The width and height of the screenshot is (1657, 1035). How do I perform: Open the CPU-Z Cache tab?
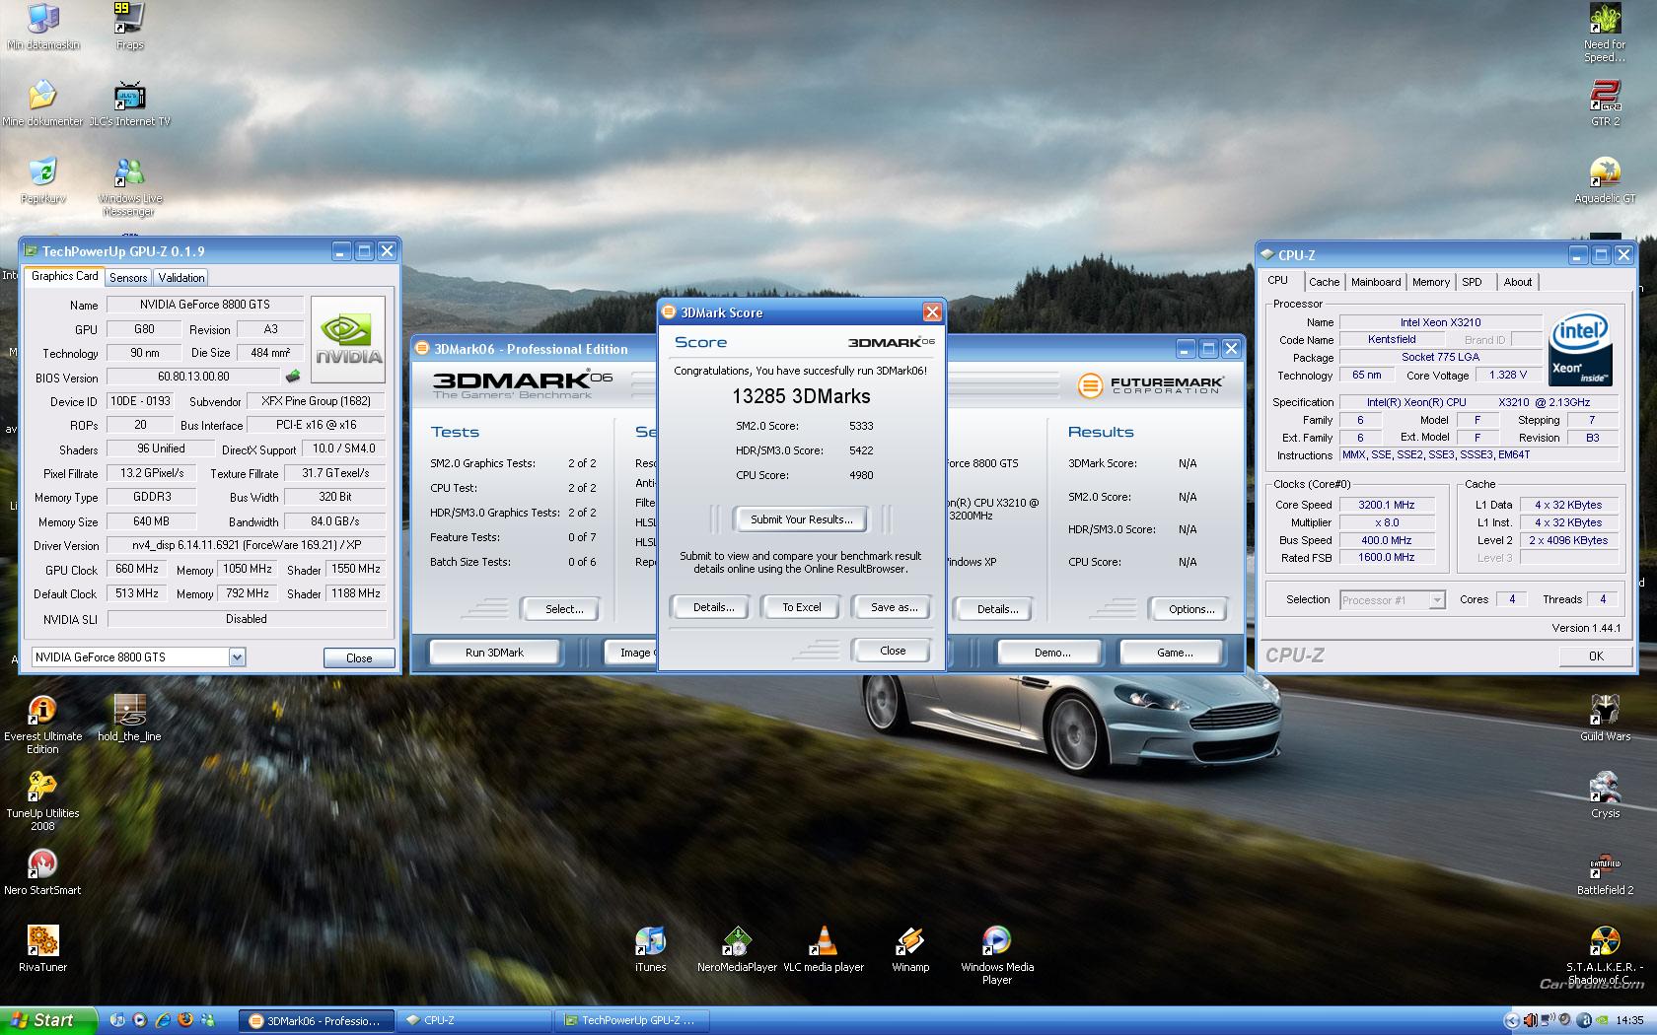1324,282
